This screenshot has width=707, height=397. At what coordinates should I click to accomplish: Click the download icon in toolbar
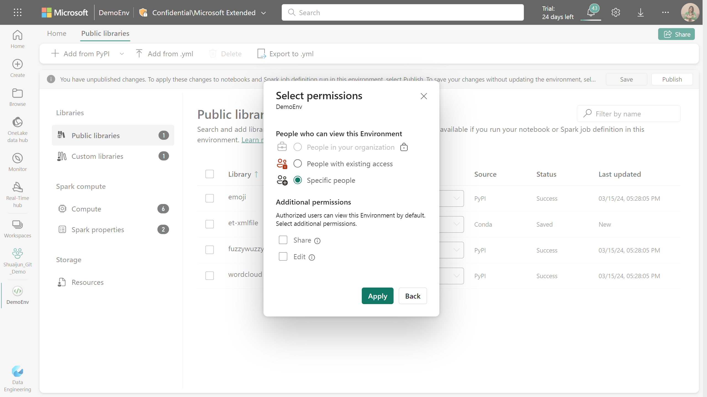[640, 13]
